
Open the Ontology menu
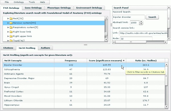(x=19, y=2)
